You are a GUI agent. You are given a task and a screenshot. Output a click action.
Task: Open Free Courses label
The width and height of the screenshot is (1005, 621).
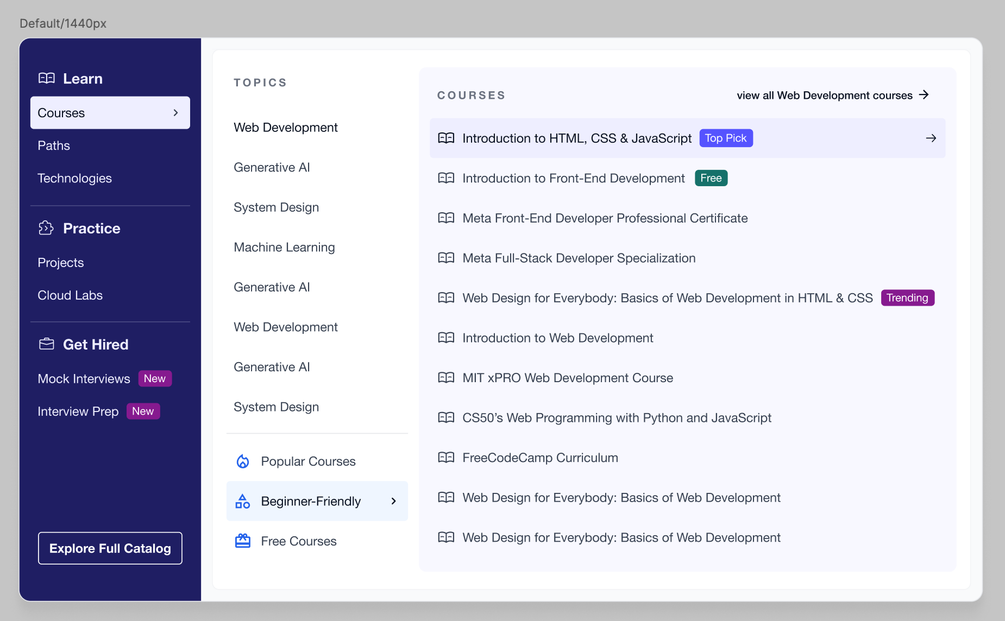coord(299,541)
